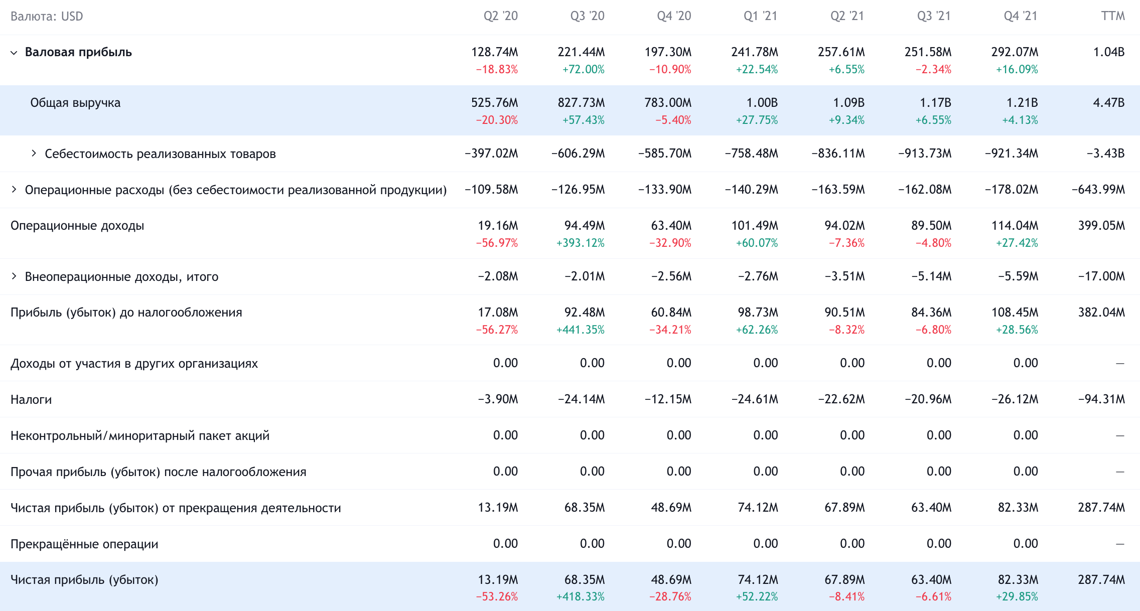The height and width of the screenshot is (611, 1140).
Task: Select Операционные доходы row label
Action: (x=77, y=226)
